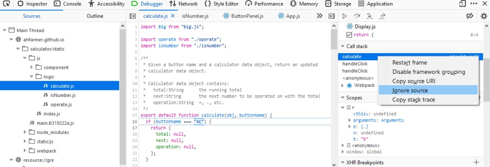
Task: Click line number 17 gutter
Action: 135,128
